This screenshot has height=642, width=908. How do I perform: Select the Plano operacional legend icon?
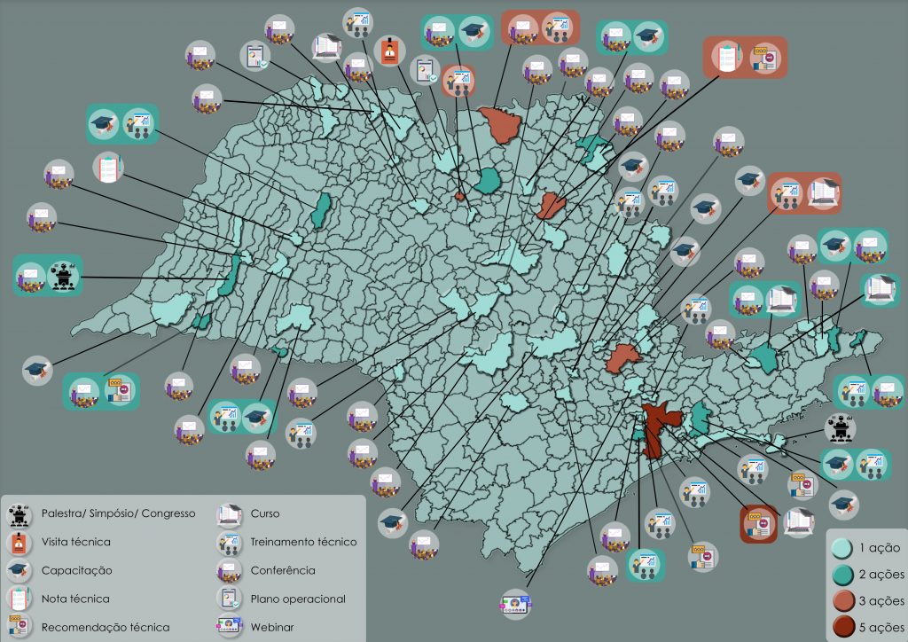click(229, 599)
